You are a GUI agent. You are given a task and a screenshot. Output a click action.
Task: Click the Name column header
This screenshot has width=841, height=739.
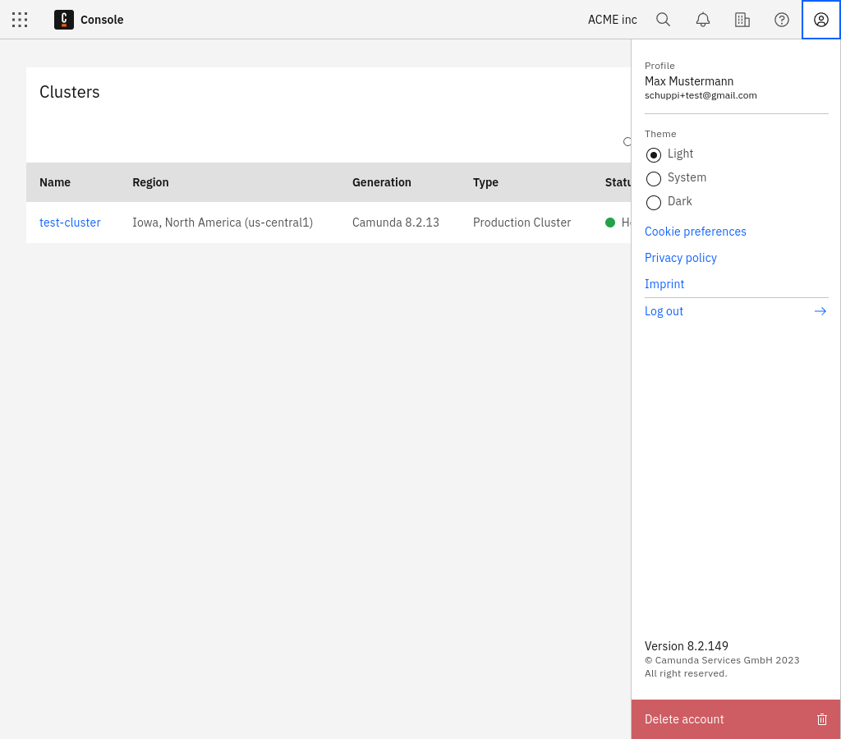click(x=55, y=182)
